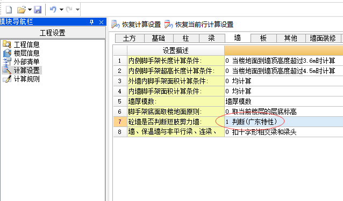Open 楼层信息 in navigation
The width and height of the screenshot is (343, 201).
(x=26, y=53)
